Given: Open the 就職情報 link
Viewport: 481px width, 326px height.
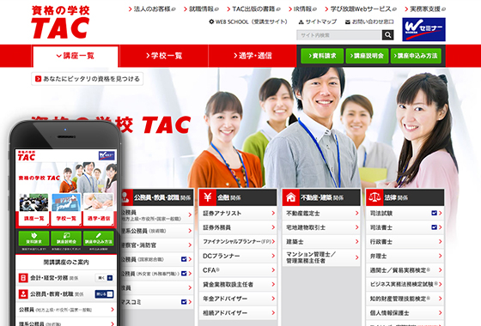Looking at the screenshot, I should (201, 9).
